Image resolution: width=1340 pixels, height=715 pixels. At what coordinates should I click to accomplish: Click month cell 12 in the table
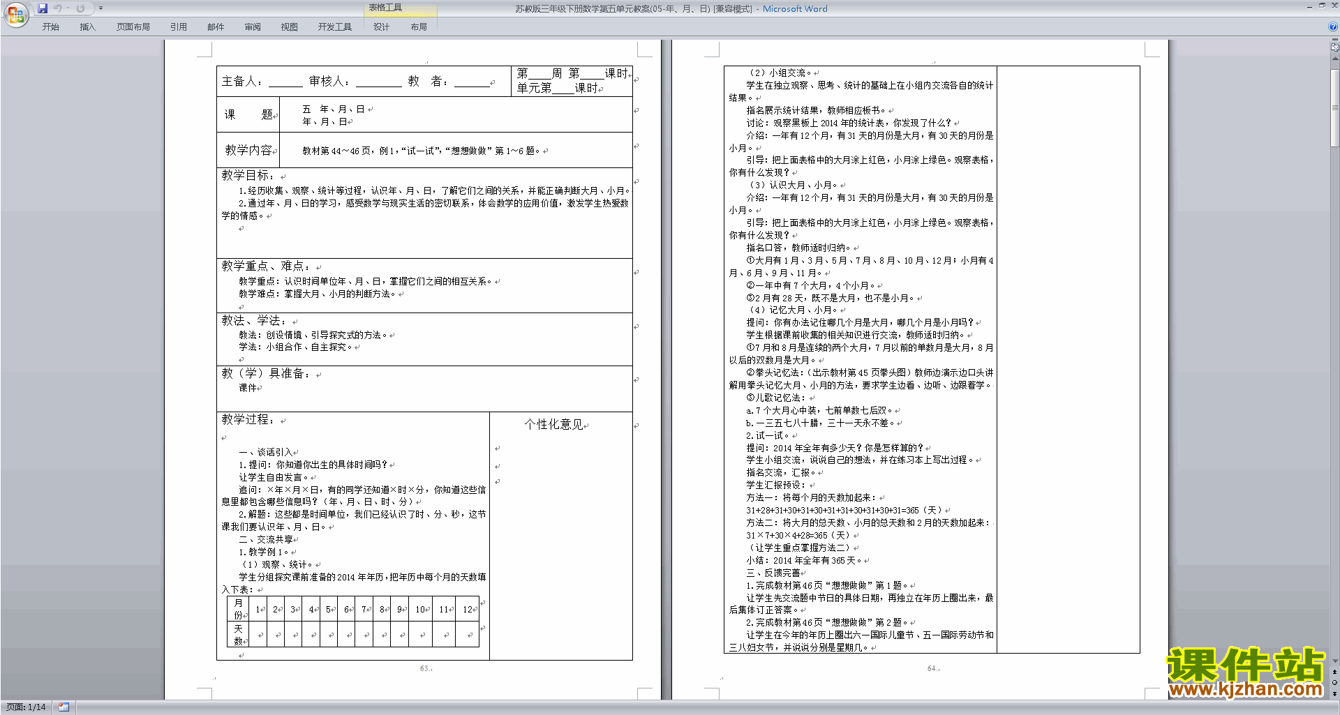(468, 609)
